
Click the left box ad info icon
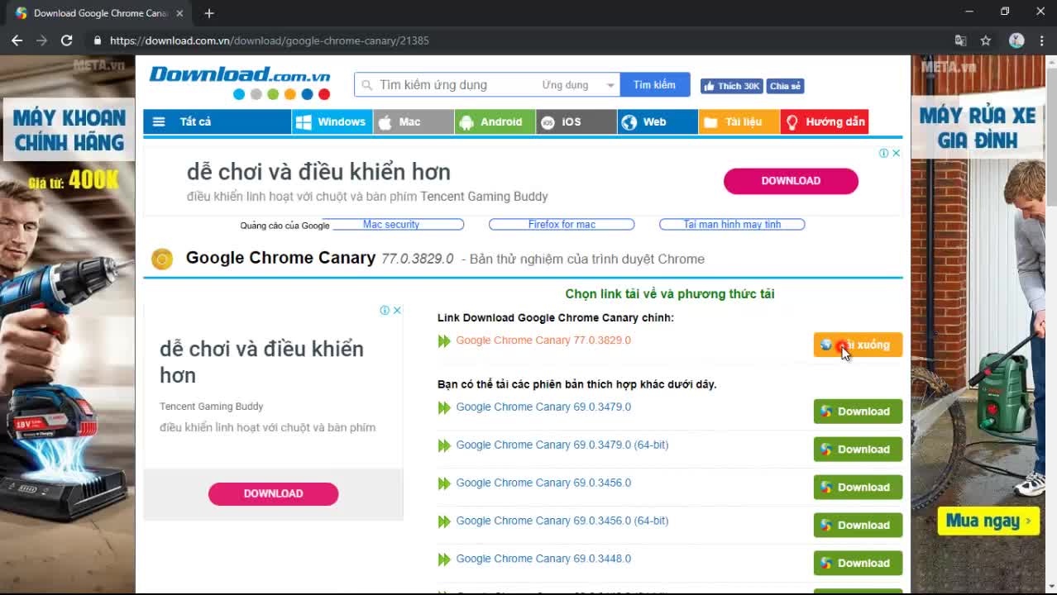(x=385, y=310)
